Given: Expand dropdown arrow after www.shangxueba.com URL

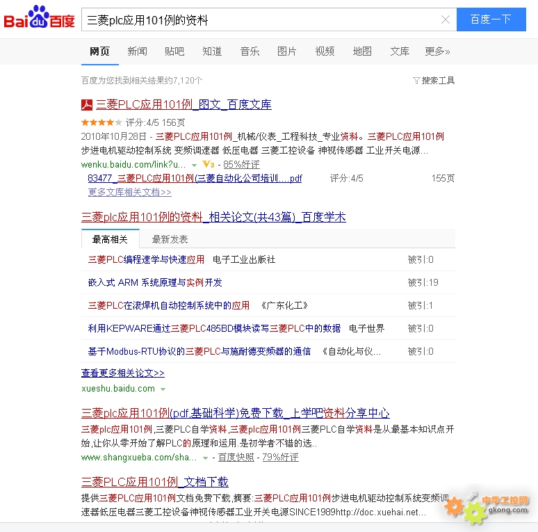Looking at the screenshot, I should (x=205, y=458).
